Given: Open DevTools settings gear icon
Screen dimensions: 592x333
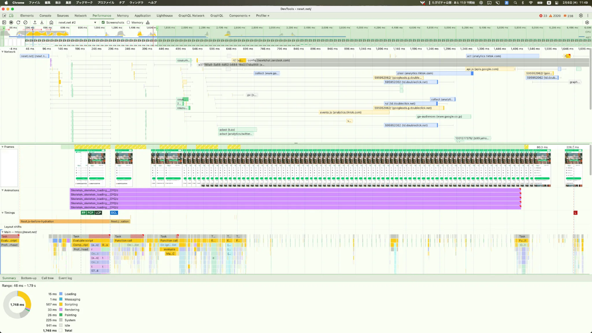Looking at the screenshot, I should [581, 16].
